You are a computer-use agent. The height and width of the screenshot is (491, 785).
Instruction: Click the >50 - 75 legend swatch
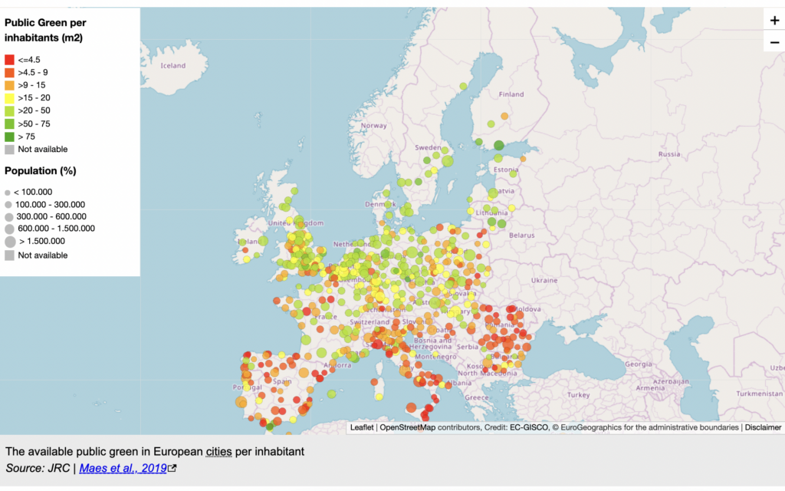point(9,124)
